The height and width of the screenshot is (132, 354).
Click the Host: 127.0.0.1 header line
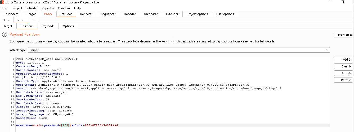[x=30, y=63]
